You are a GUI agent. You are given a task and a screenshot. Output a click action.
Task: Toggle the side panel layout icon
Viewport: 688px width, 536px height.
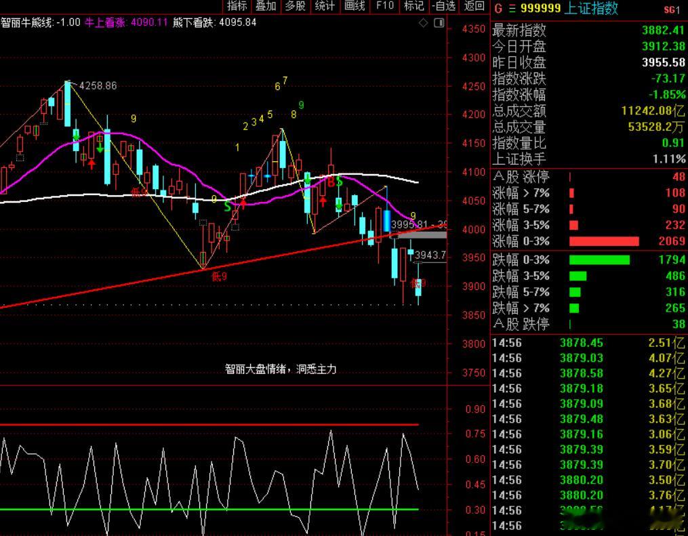pyautogui.click(x=439, y=23)
